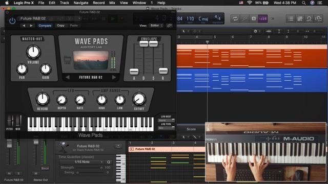Toggle the tuner button in the control bar
The image size is (328, 184).
[244, 18]
